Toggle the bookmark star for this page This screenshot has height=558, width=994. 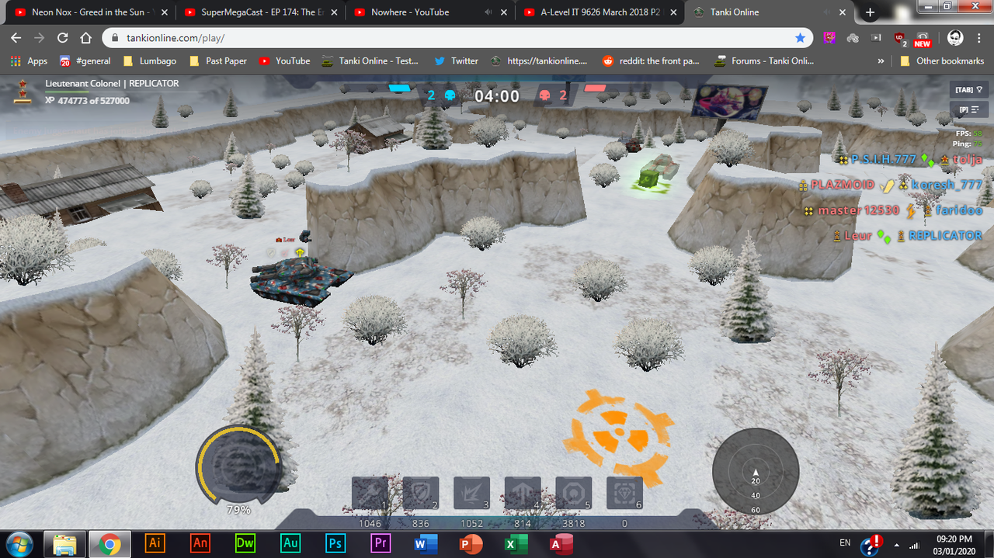[800, 37]
